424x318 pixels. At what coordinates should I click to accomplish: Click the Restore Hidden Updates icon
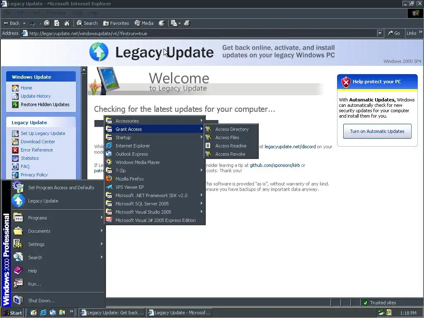15,104
